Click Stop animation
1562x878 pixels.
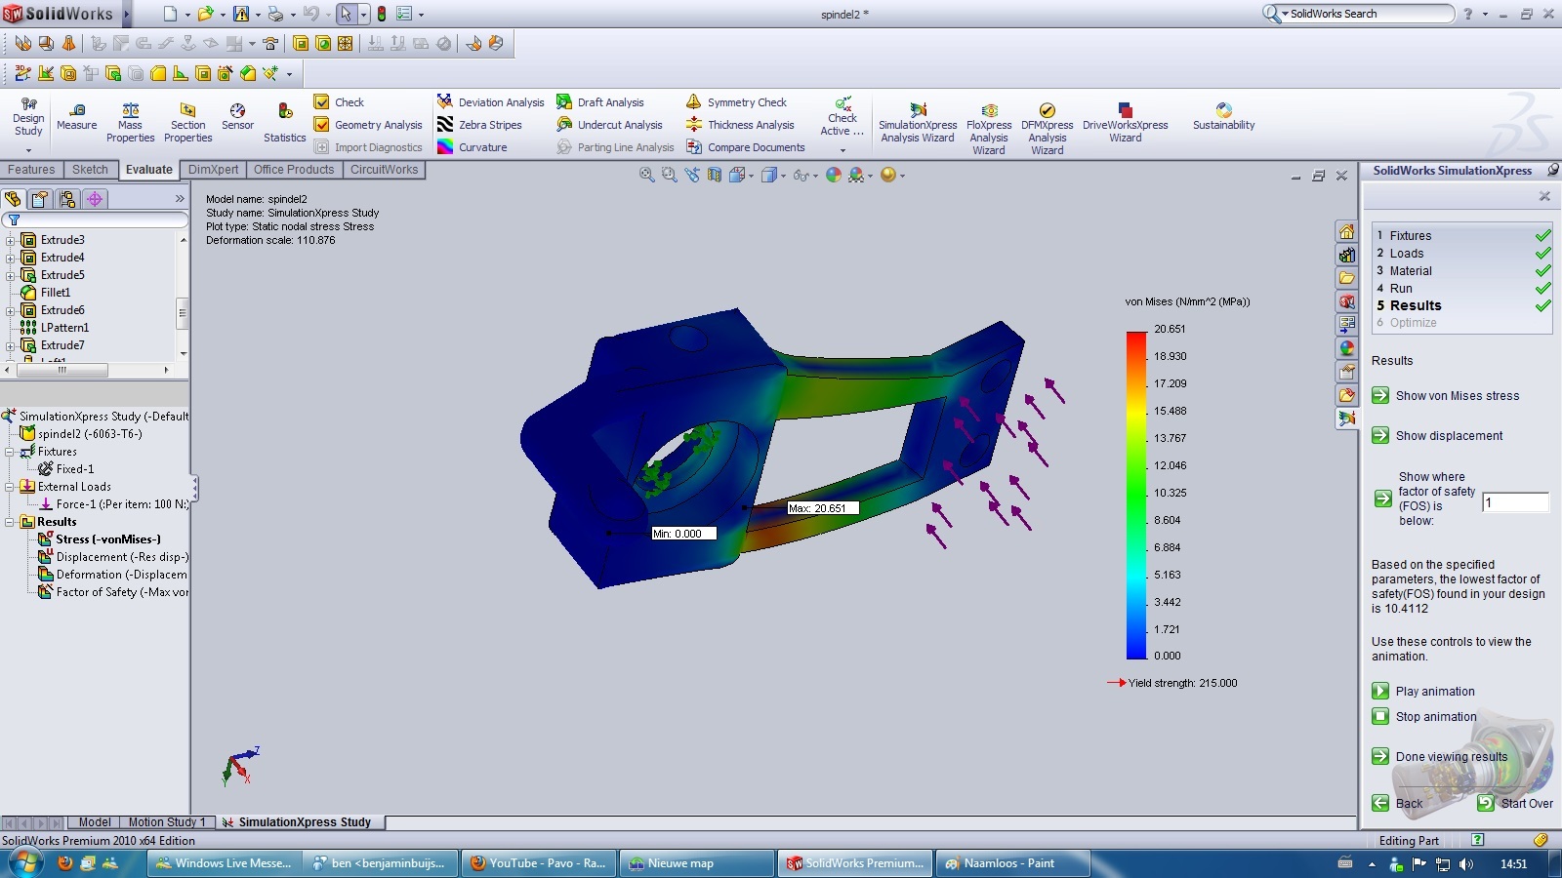tap(1425, 716)
